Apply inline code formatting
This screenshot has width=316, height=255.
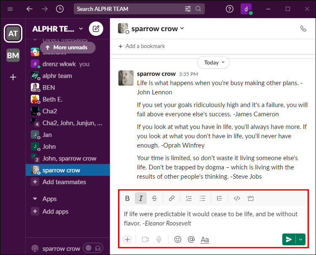tap(237, 199)
